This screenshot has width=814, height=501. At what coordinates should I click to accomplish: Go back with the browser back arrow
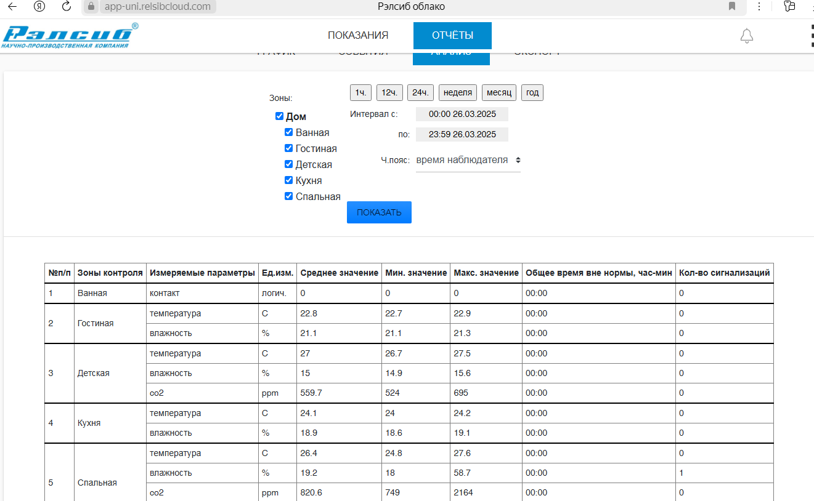coord(12,7)
